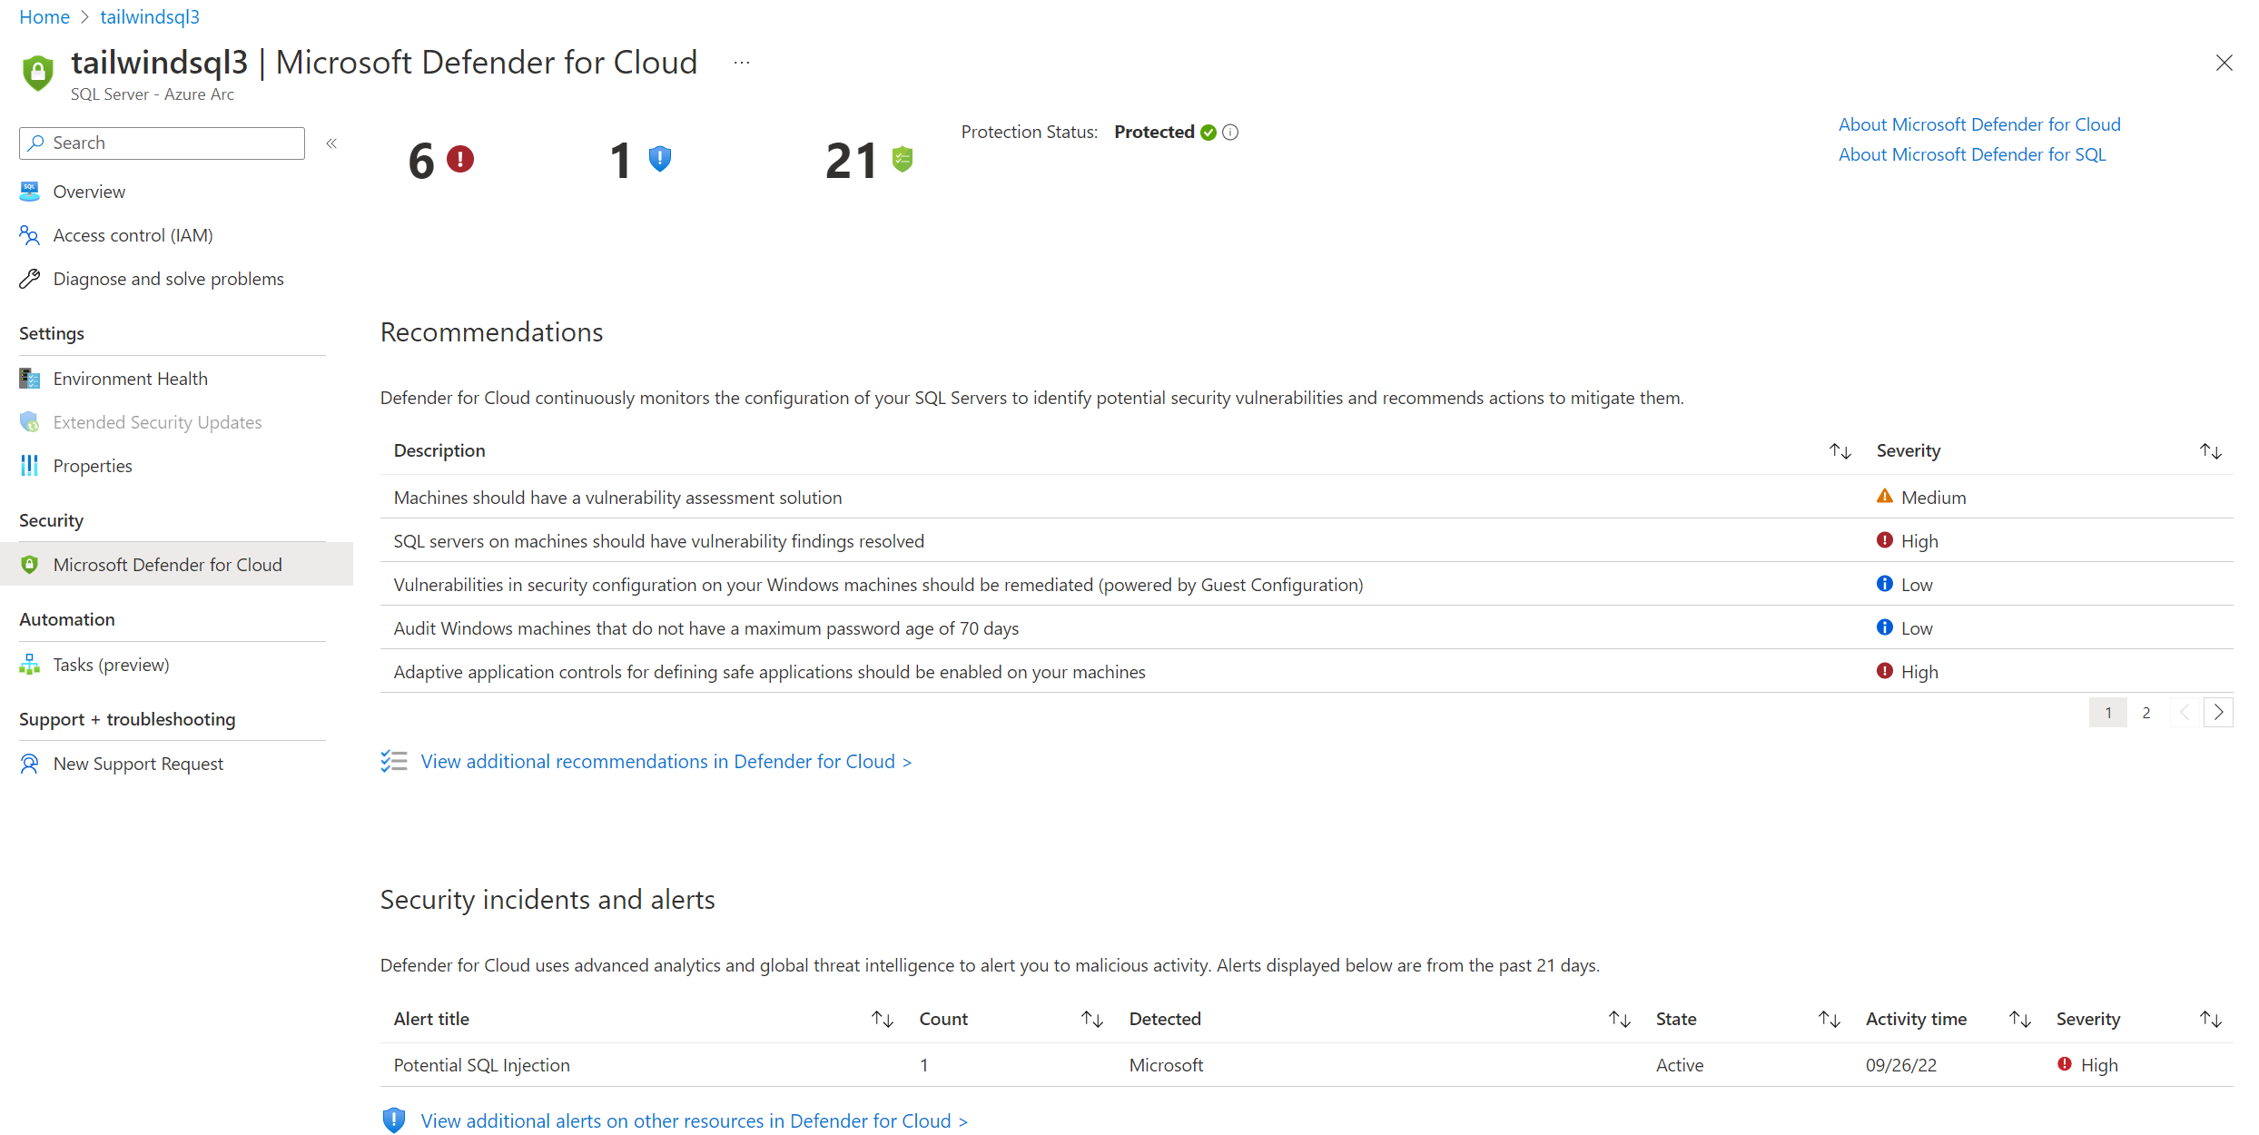Expand the Properties settings section

tap(91, 465)
